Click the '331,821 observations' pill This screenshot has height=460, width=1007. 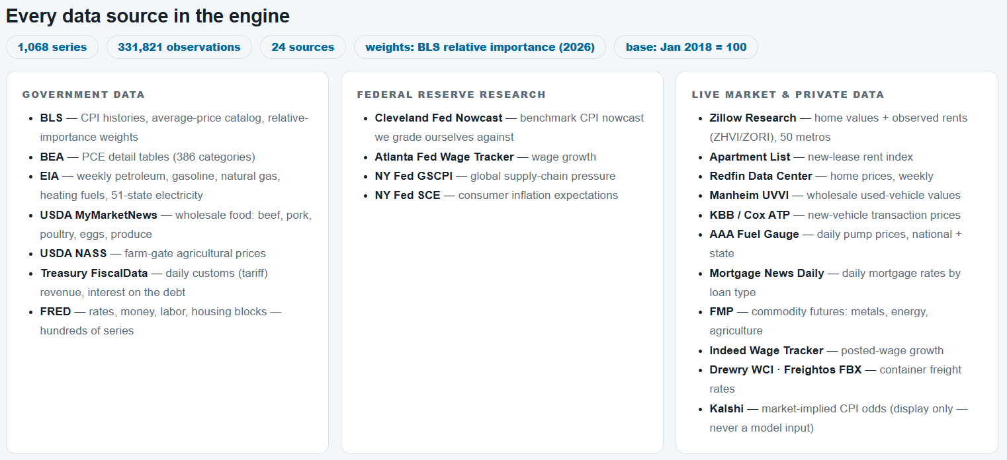tap(179, 47)
